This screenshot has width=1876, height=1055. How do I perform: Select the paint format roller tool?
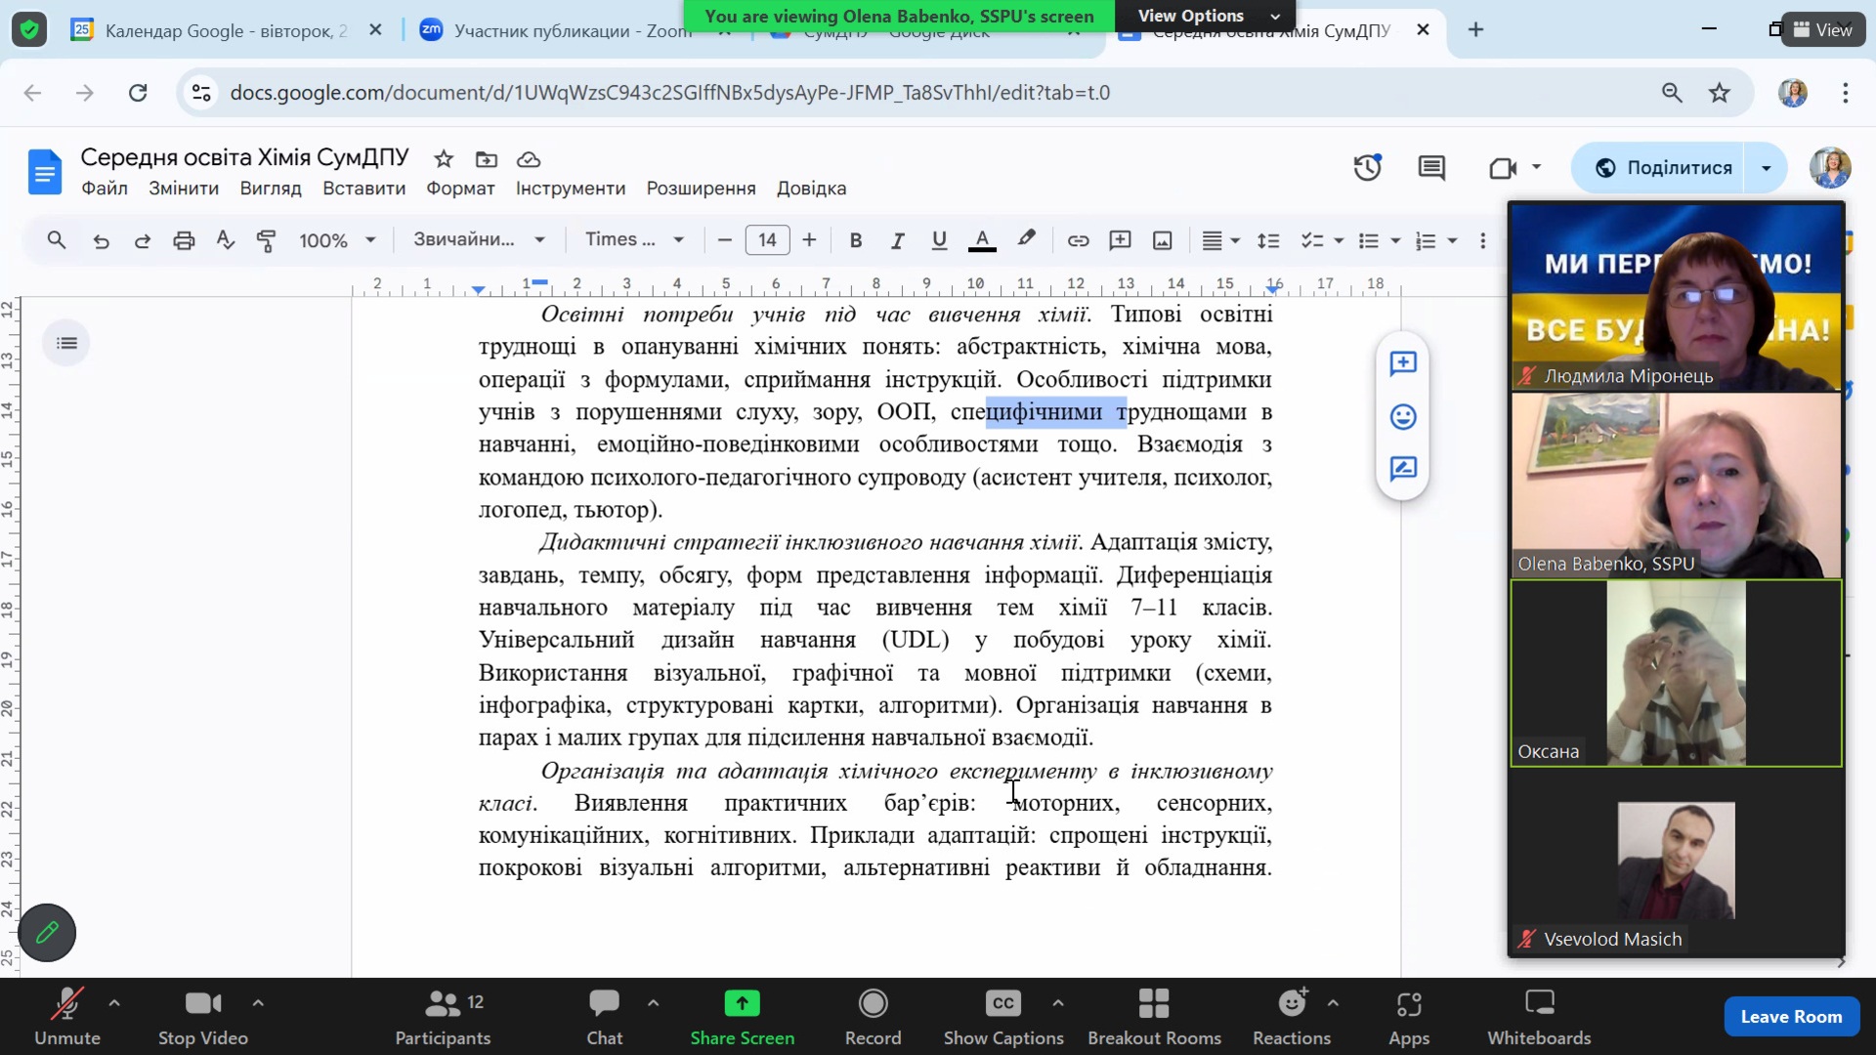click(266, 240)
